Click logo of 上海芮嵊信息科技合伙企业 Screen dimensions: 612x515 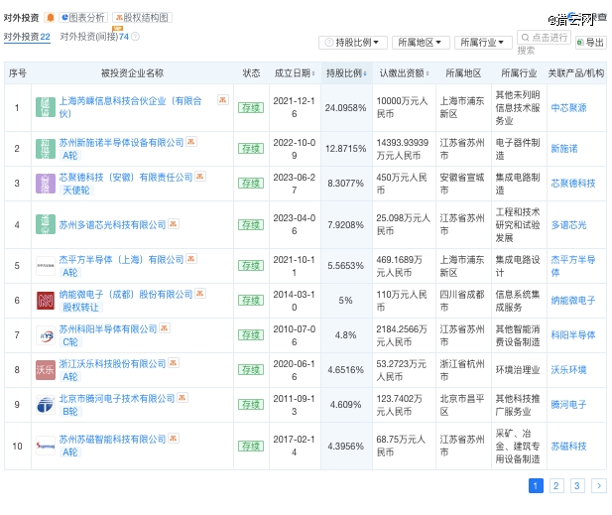click(46, 107)
